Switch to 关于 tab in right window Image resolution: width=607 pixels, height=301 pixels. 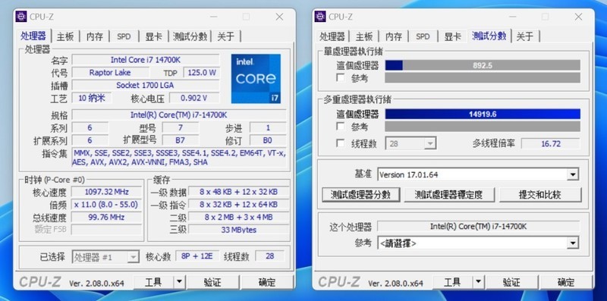click(x=525, y=36)
